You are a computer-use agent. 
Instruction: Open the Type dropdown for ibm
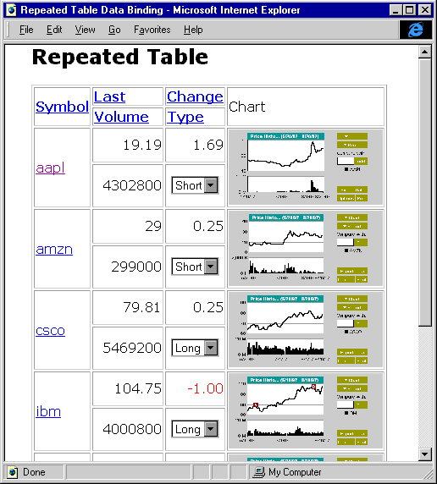coord(195,429)
